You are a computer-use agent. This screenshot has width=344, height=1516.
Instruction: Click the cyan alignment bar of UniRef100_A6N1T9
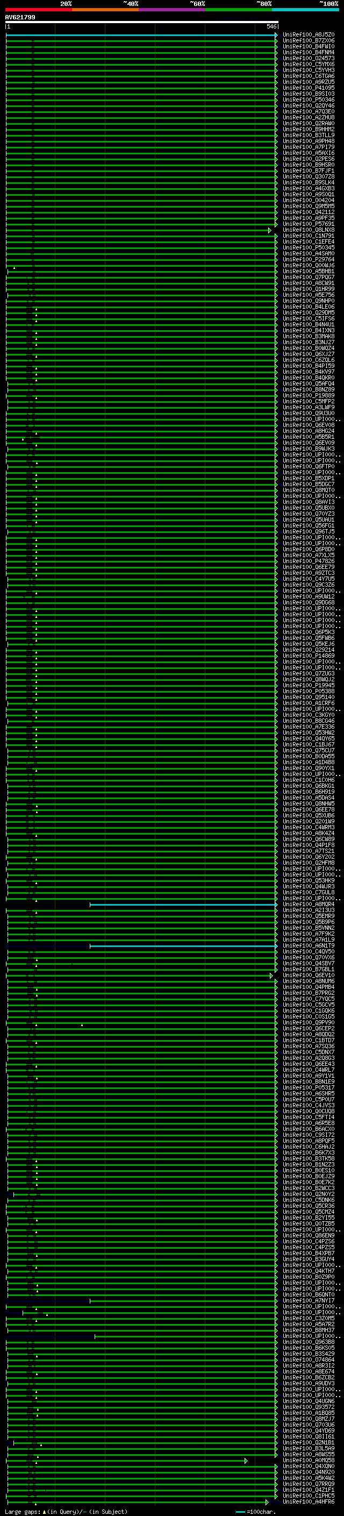pos(183,946)
